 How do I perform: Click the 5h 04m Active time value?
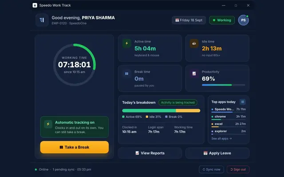[x=145, y=48]
